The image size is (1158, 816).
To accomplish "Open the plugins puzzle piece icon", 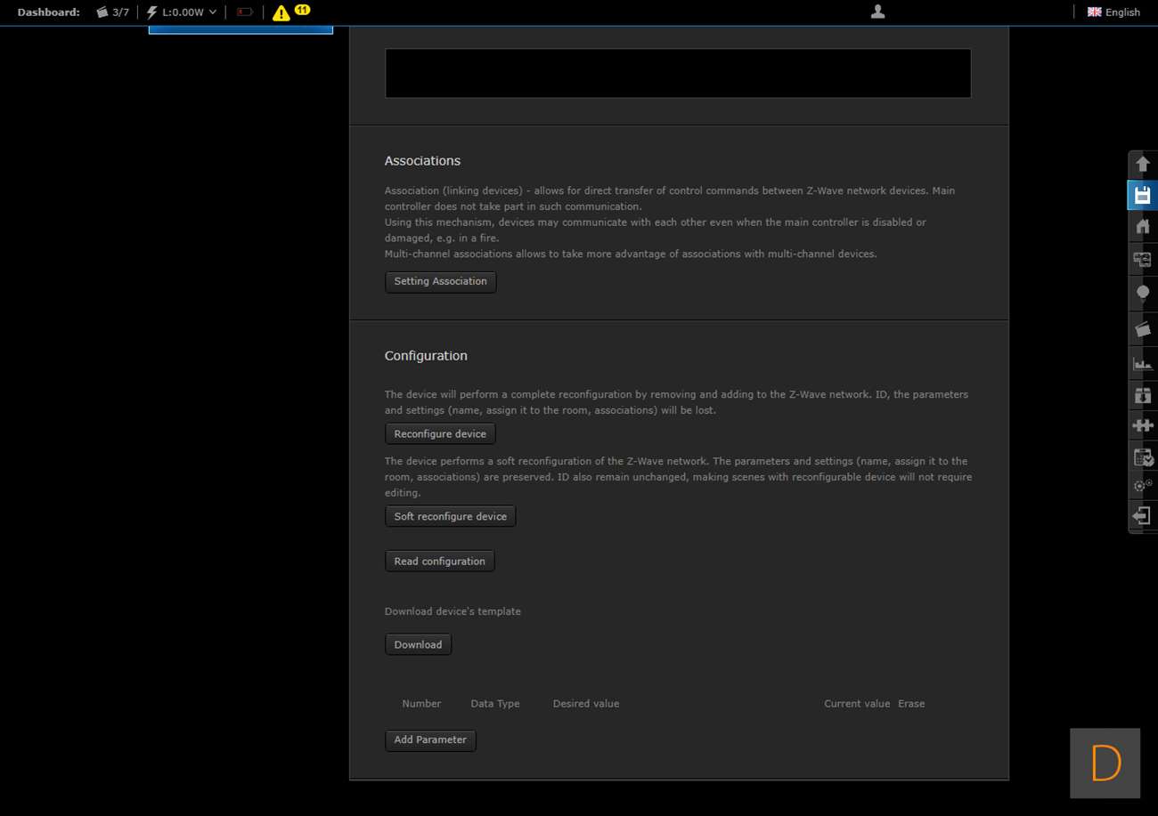I will coord(1143,425).
